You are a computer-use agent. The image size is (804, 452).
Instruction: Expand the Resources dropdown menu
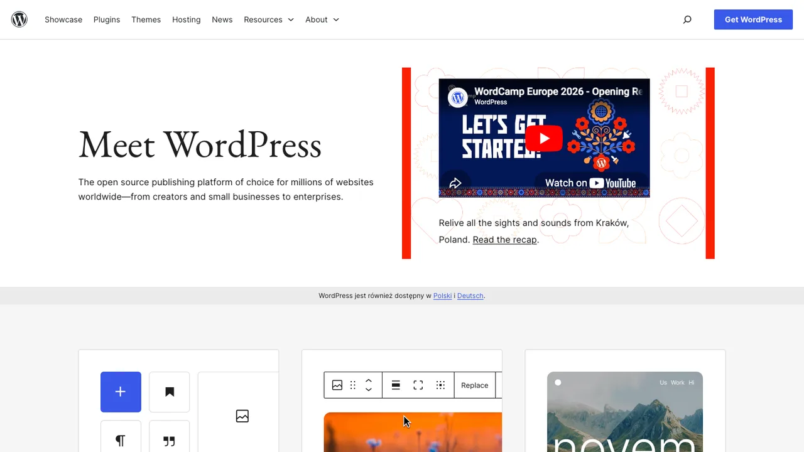[269, 19]
